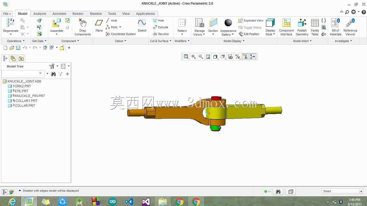Open the File menu
The height and width of the screenshot is (206, 367).
[7, 13]
